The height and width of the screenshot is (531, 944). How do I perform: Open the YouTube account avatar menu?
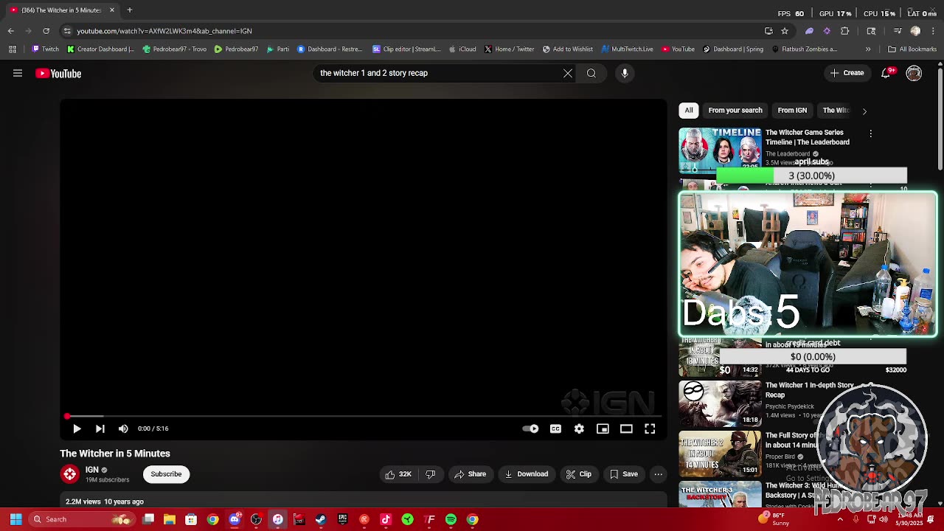(914, 73)
